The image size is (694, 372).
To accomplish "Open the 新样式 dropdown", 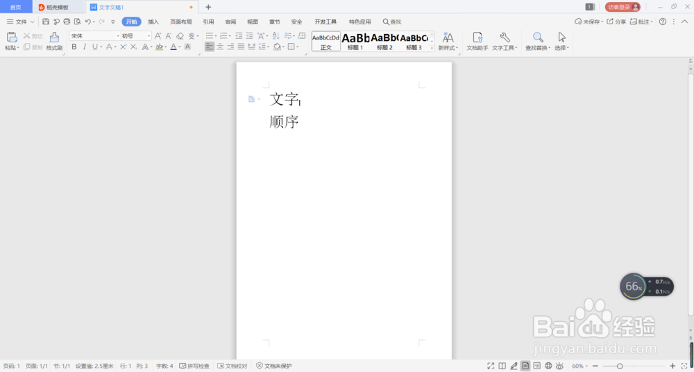I will coord(448,48).
